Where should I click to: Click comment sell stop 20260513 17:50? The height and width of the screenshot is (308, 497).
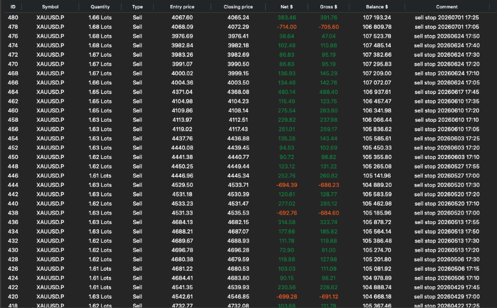coord(447,231)
